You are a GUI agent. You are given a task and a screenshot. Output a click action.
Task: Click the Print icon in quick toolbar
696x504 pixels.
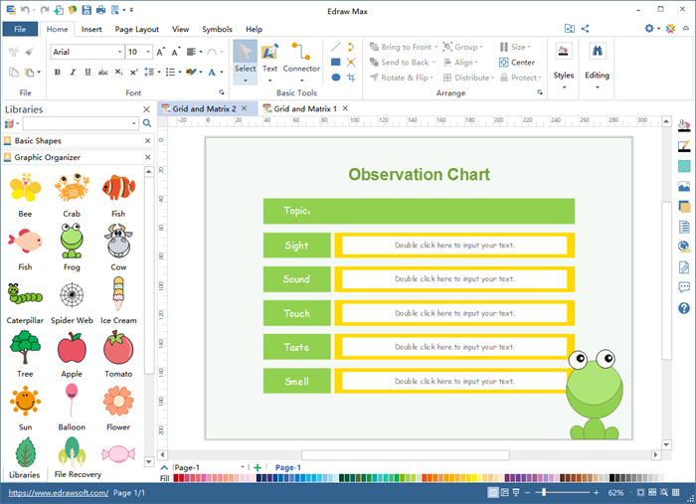pos(102,9)
